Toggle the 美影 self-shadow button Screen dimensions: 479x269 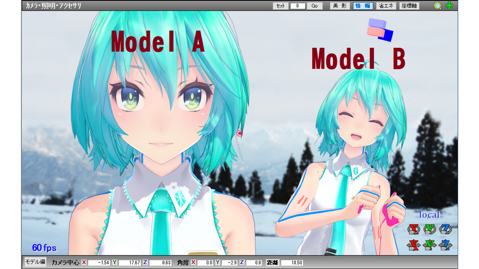pos(340,6)
